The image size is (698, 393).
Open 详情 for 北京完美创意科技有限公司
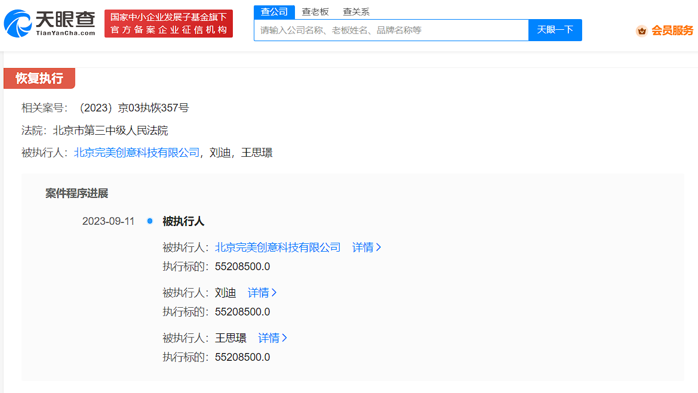tap(367, 247)
